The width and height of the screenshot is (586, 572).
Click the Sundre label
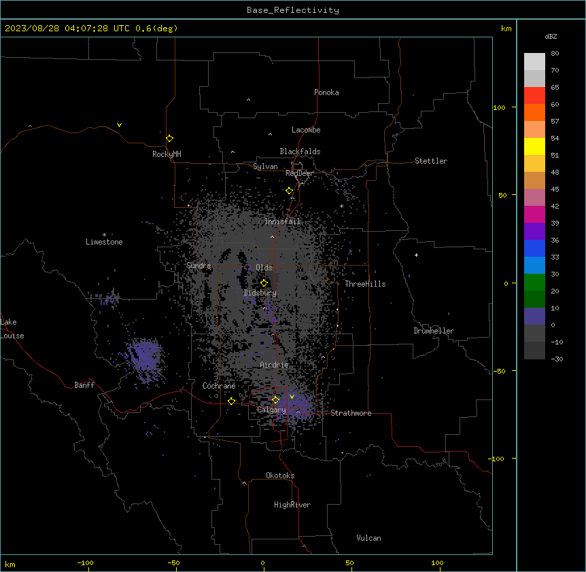coord(199,266)
